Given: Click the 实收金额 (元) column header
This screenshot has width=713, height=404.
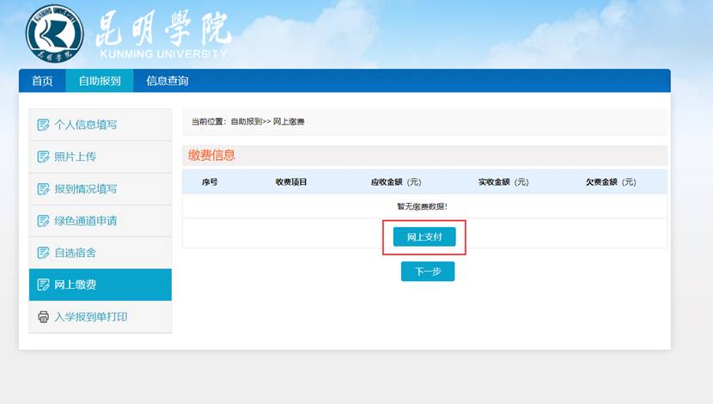Looking at the screenshot, I should pos(503,182).
